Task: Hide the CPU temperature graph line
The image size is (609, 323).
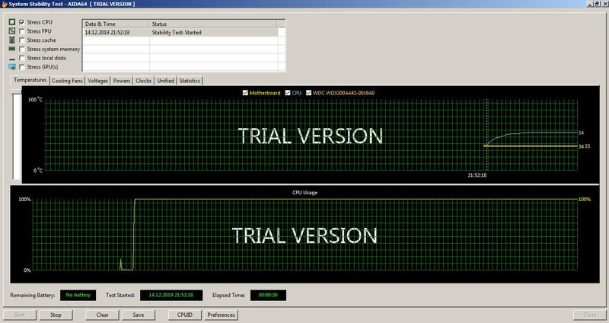Action: point(288,93)
